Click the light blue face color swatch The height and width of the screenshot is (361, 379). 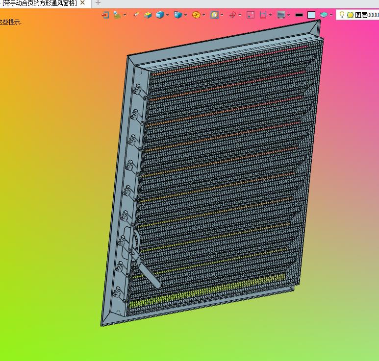point(311,15)
